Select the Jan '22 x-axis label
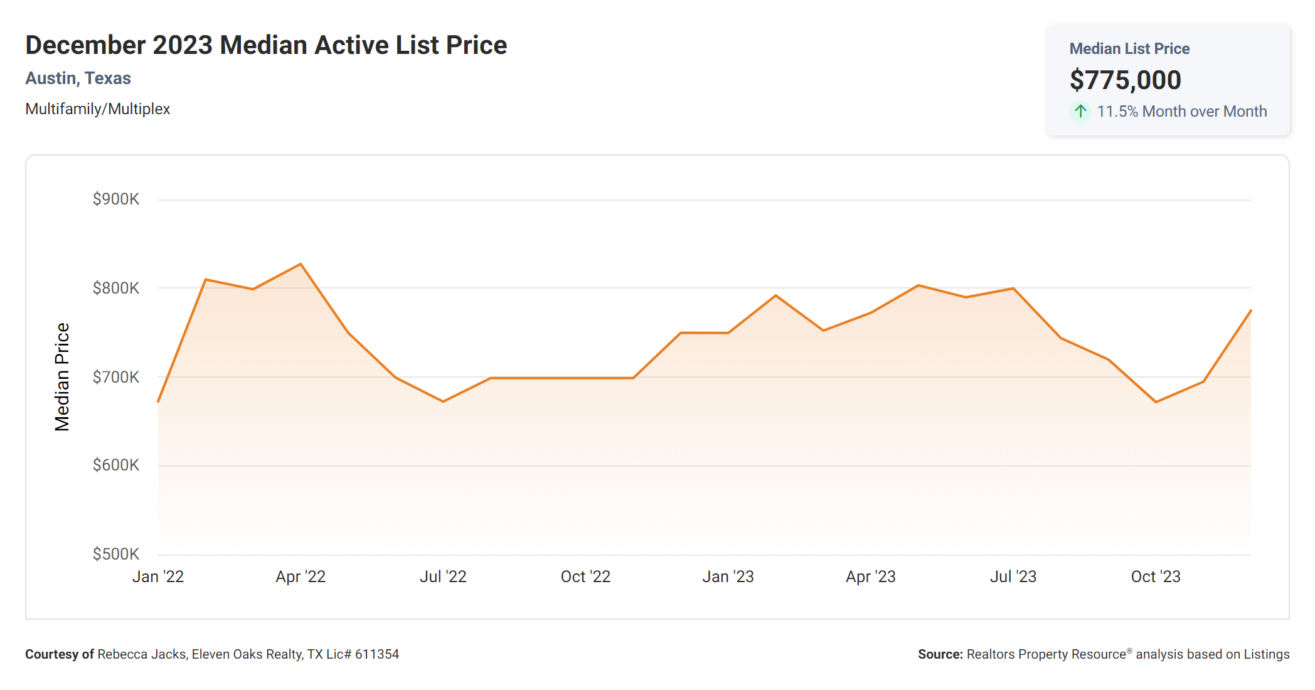This screenshot has width=1315, height=690. click(158, 576)
